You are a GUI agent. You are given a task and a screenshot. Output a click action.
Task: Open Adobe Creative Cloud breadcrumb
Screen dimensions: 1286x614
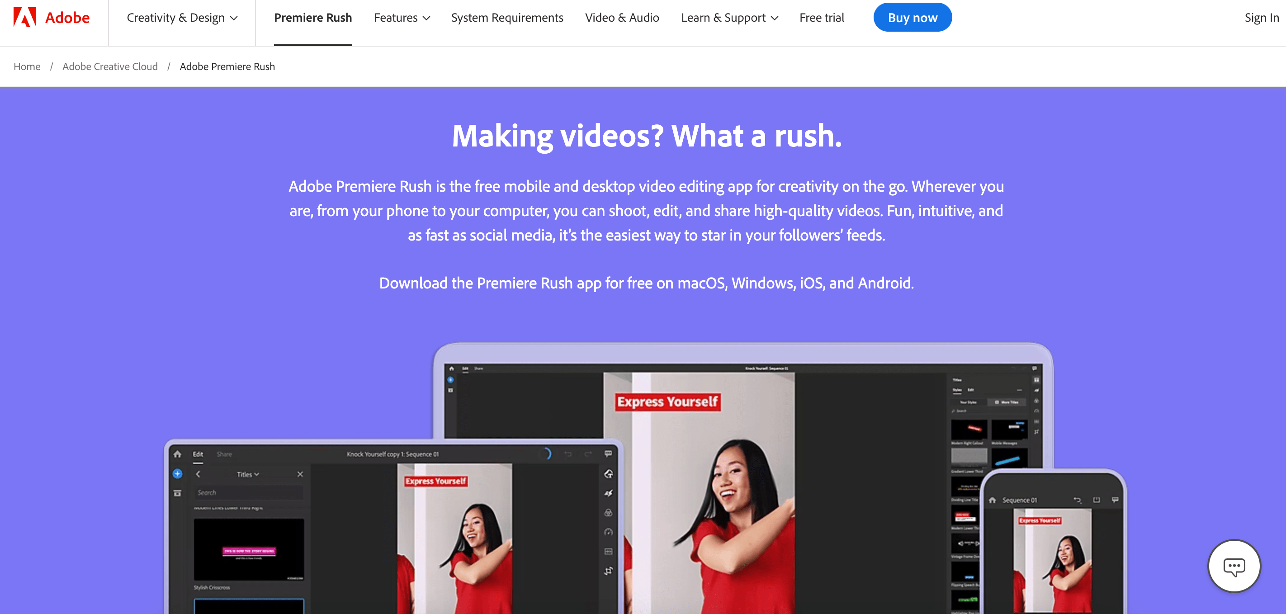110,66
